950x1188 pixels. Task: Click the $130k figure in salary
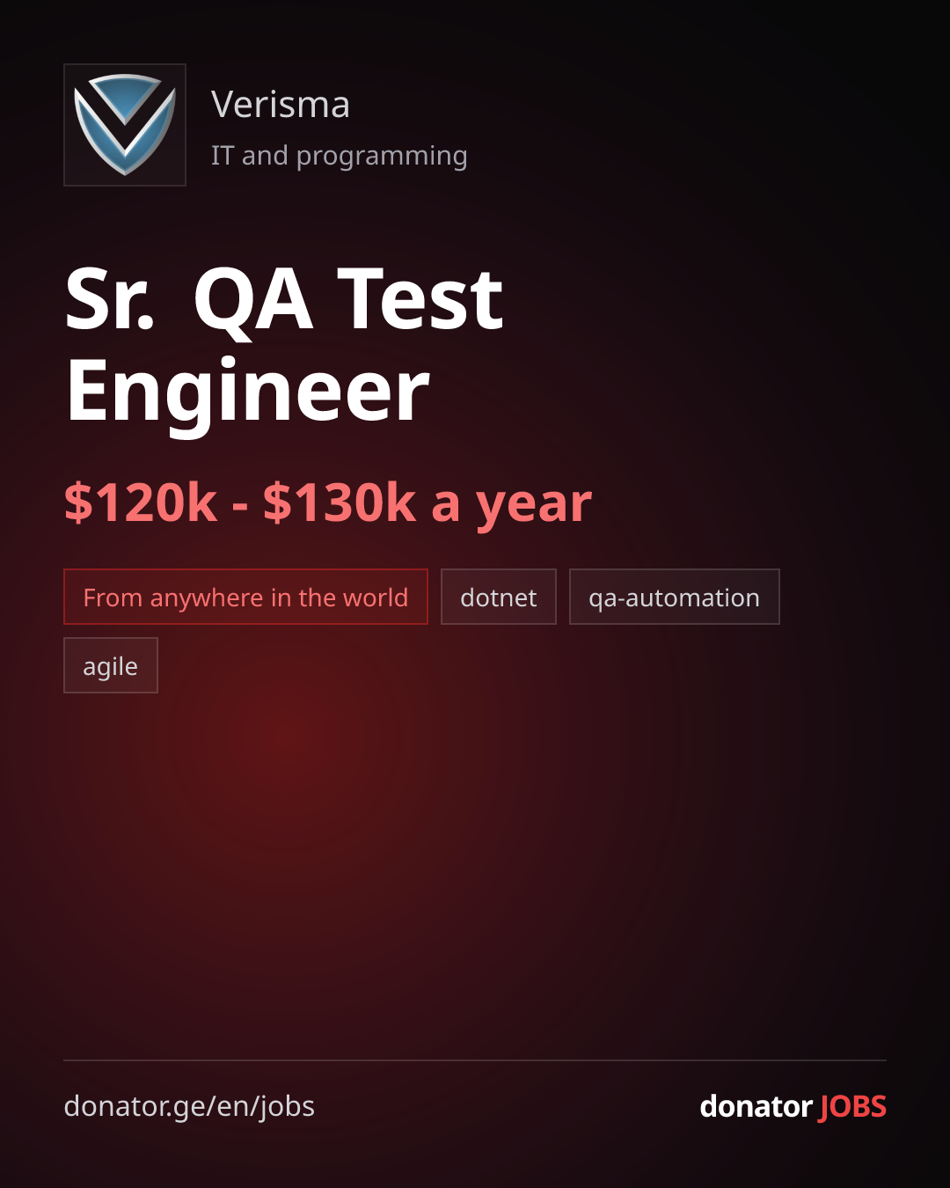[x=339, y=502]
